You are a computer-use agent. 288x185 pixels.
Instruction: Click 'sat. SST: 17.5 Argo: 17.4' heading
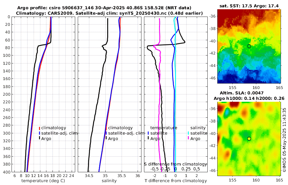coord(249,6)
